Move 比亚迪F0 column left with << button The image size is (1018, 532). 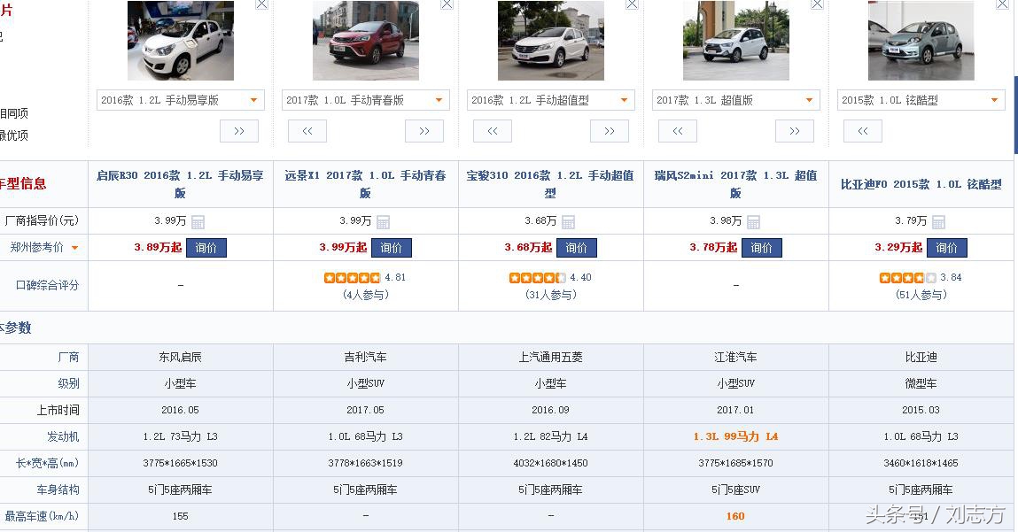[862, 131]
